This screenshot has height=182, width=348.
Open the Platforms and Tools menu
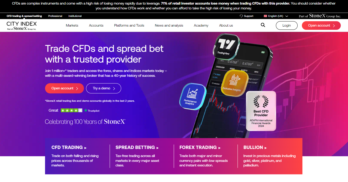pyautogui.click(x=129, y=26)
